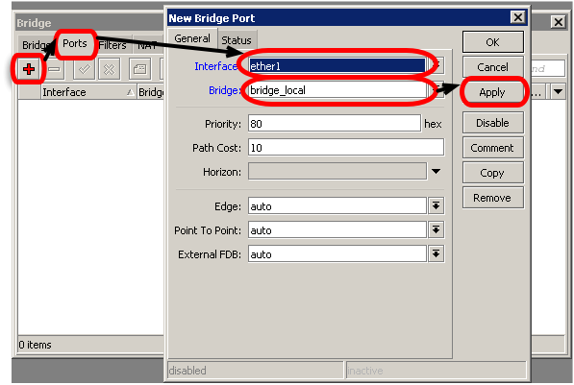Click the Apply button
Viewport: 574px width, 385px height.
tap(492, 92)
